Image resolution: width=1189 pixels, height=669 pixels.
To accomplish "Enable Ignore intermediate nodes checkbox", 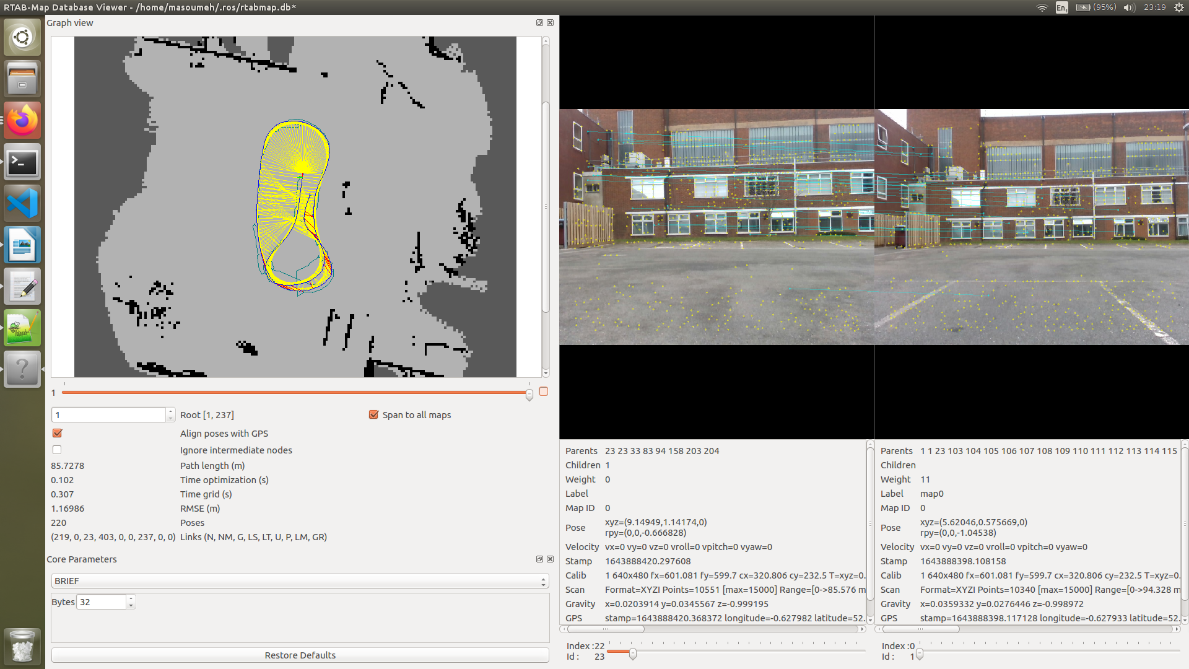I will pyautogui.click(x=58, y=450).
